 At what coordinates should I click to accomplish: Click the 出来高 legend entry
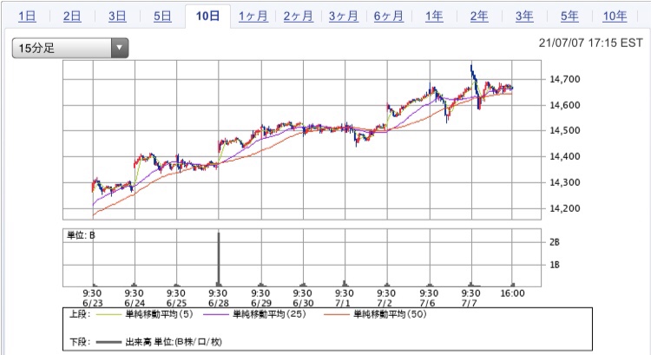(x=159, y=342)
